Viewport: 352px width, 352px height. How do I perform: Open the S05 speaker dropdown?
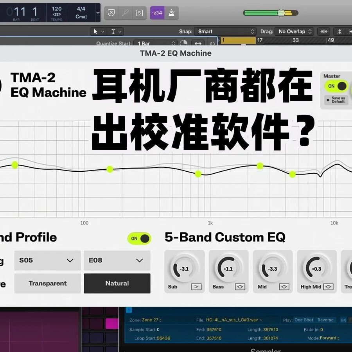tap(48, 260)
